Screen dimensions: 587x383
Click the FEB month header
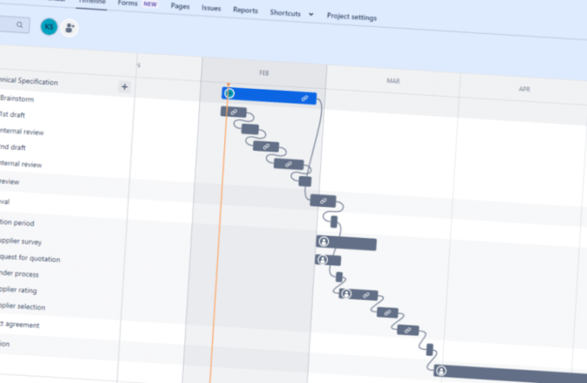(x=264, y=73)
